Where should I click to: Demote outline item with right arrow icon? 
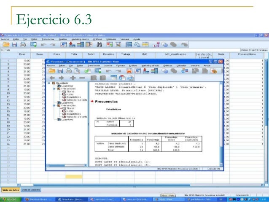[x=61, y=78]
